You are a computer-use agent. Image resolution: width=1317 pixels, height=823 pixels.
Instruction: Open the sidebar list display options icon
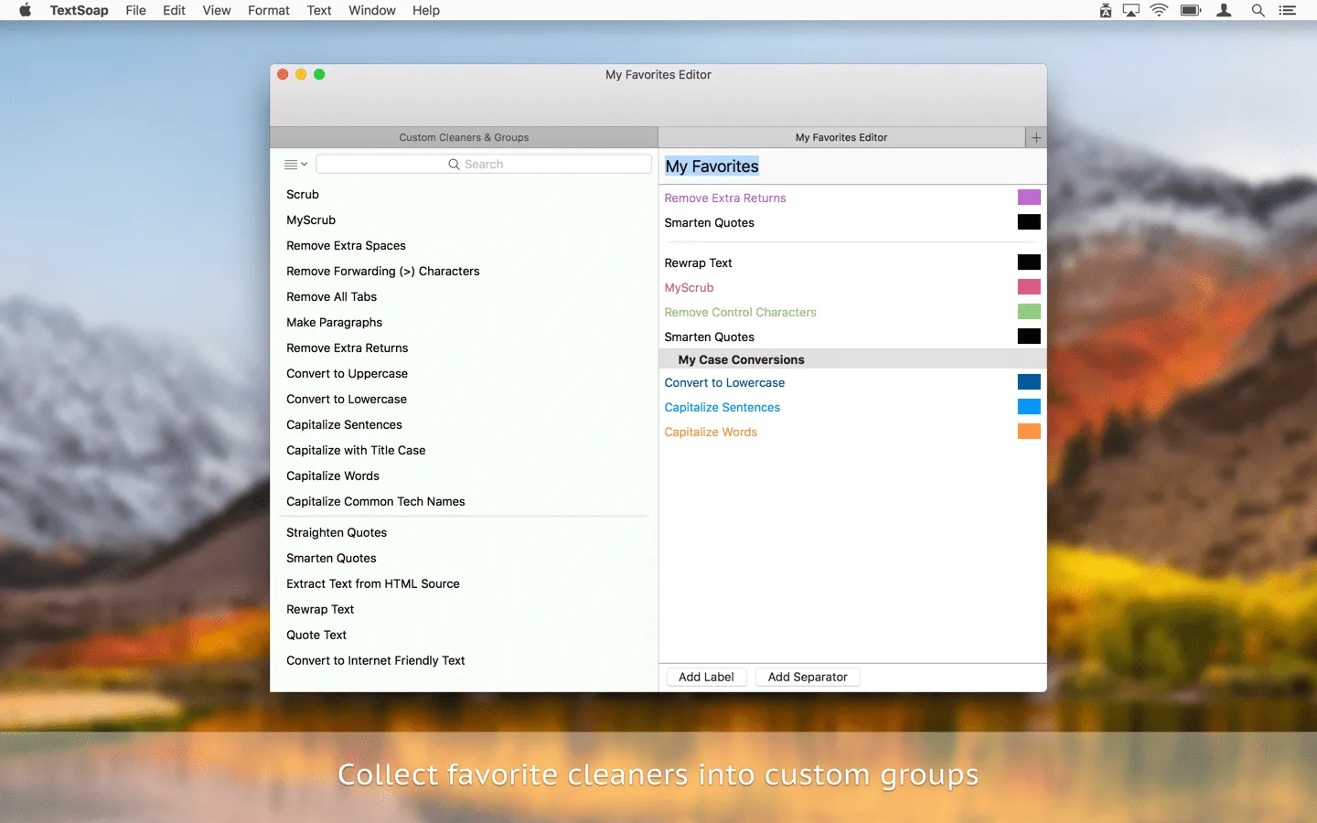pyautogui.click(x=289, y=164)
